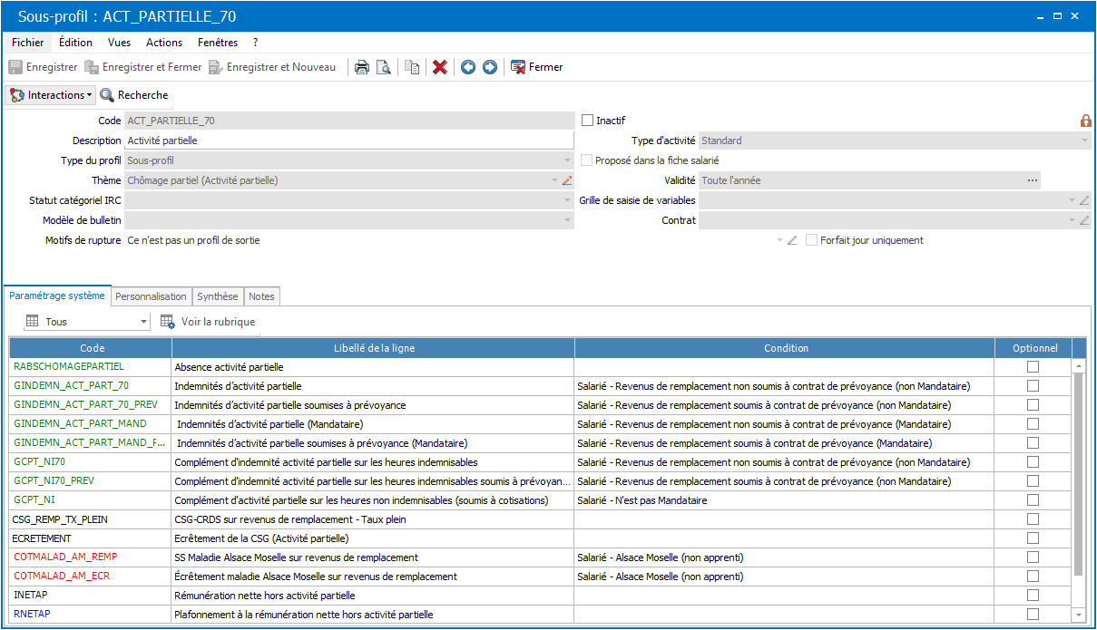Click pencil icon for Grille de saisie de variables
The width and height of the screenshot is (1097, 630).
(1084, 200)
